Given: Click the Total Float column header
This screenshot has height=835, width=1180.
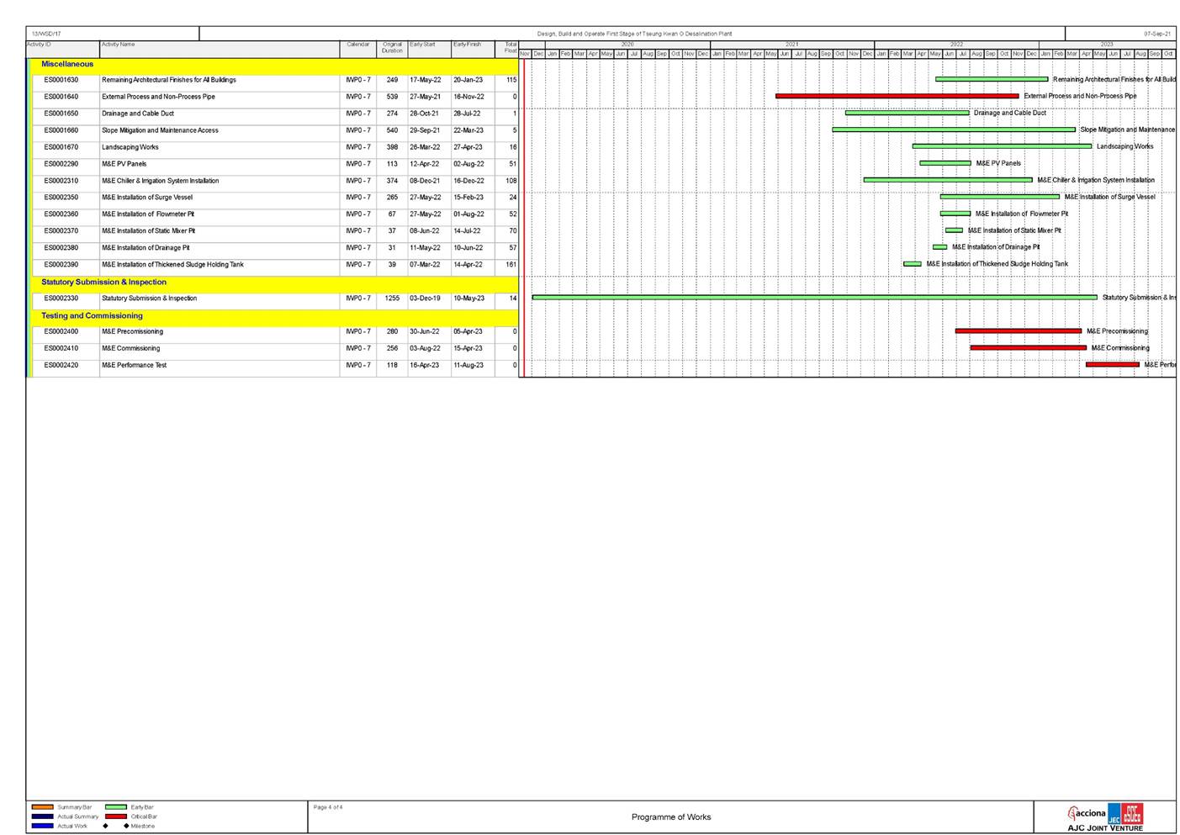Looking at the screenshot, I should pyautogui.click(x=510, y=47).
